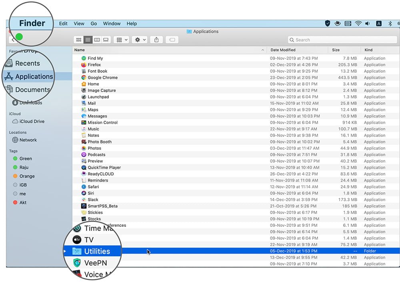This screenshot has width=400, height=282.
Task: Select list view toolbar button
Action: point(88,40)
